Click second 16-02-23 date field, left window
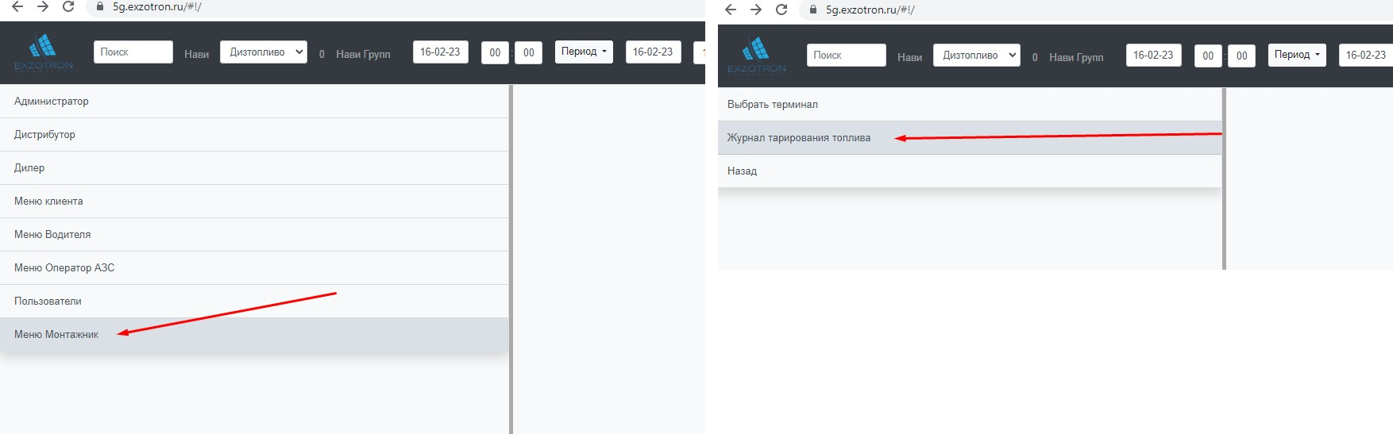 (x=654, y=52)
